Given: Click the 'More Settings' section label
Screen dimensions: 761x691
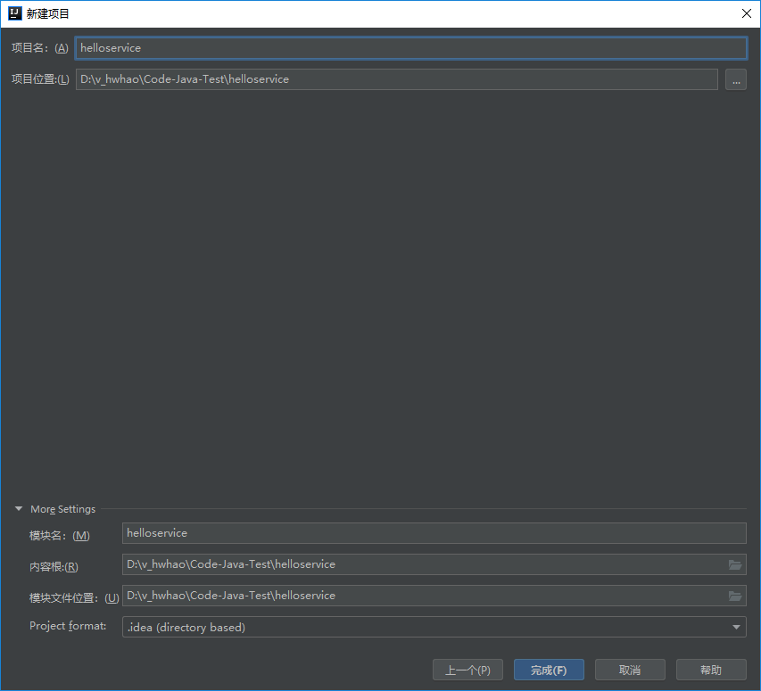Looking at the screenshot, I should pyautogui.click(x=62, y=509).
